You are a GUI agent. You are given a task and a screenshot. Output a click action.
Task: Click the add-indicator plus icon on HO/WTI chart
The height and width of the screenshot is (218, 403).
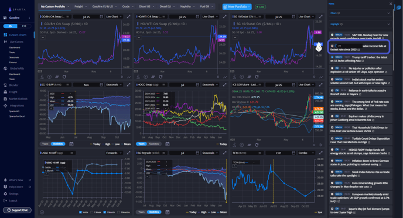[145, 77]
